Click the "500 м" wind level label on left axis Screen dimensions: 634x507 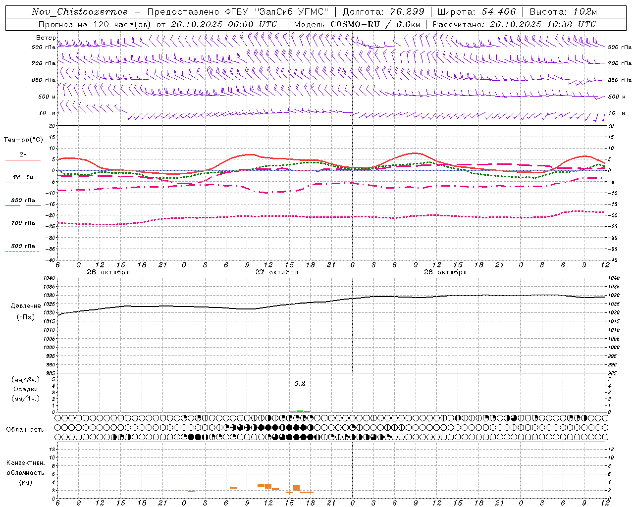click(47, 97)
